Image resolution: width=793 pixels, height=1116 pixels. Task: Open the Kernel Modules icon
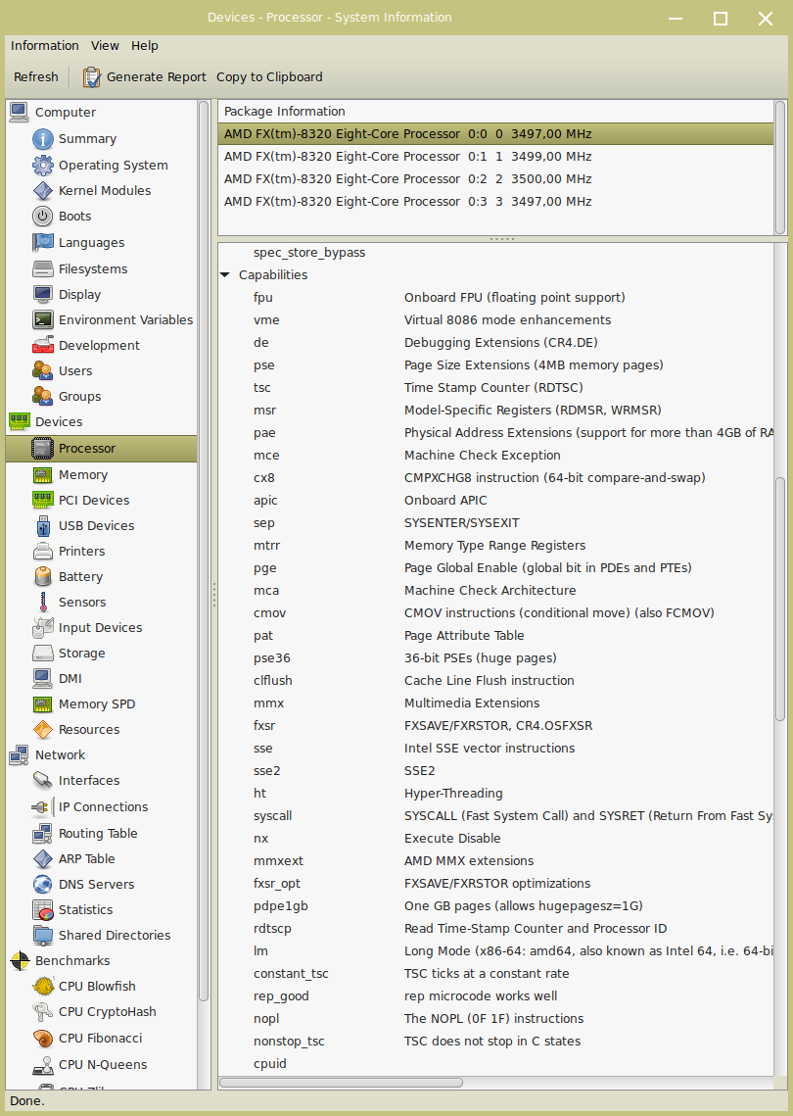tap(43, 191)
